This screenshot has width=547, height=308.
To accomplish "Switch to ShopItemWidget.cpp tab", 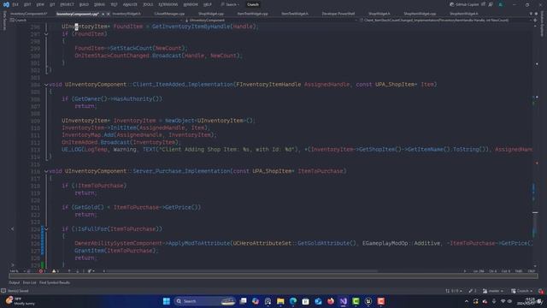I will (420, 14).
